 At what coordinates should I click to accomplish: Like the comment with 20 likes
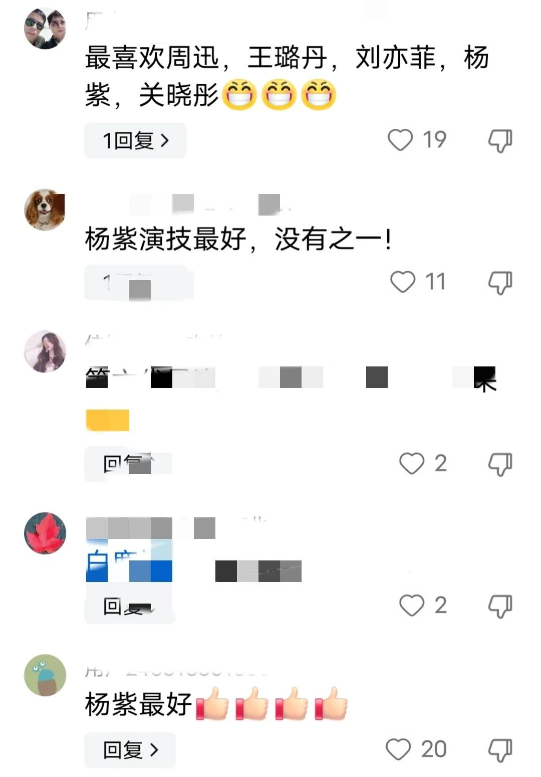[x=398, y=749]
